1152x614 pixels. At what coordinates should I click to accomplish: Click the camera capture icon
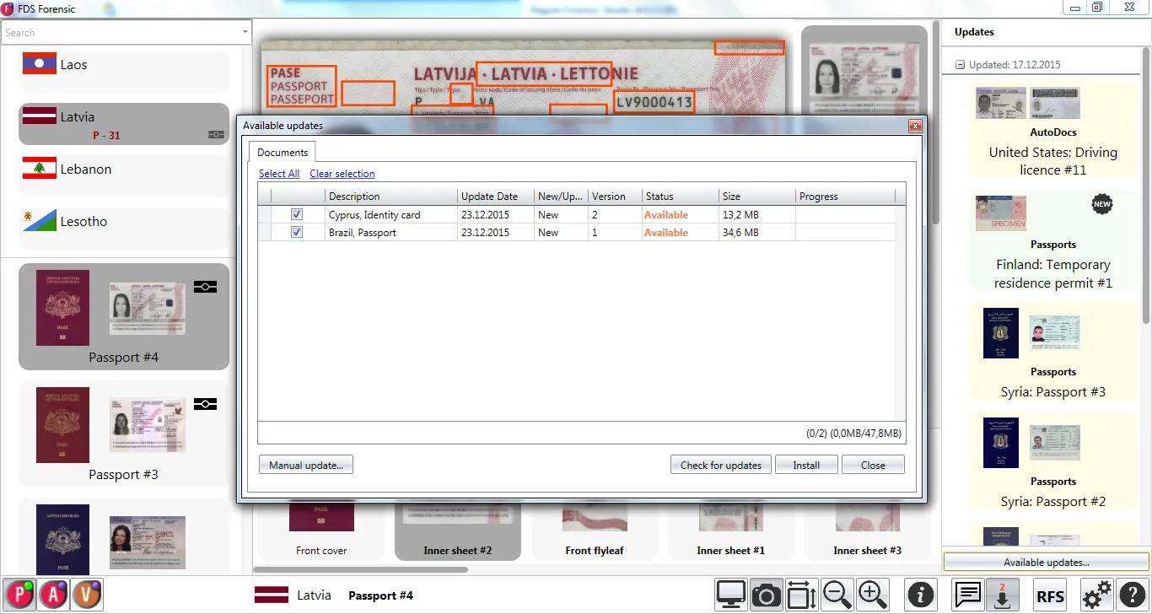point(766,595)
